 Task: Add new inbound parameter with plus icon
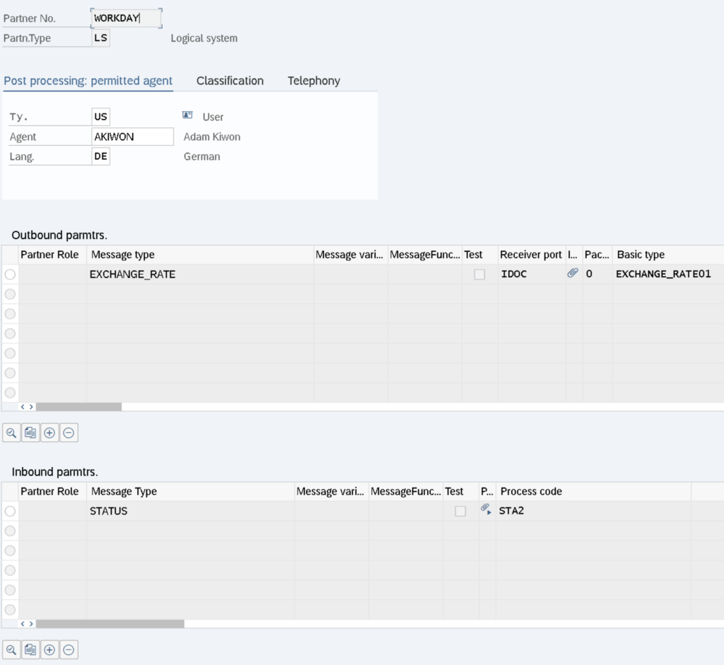click(49, 649)
